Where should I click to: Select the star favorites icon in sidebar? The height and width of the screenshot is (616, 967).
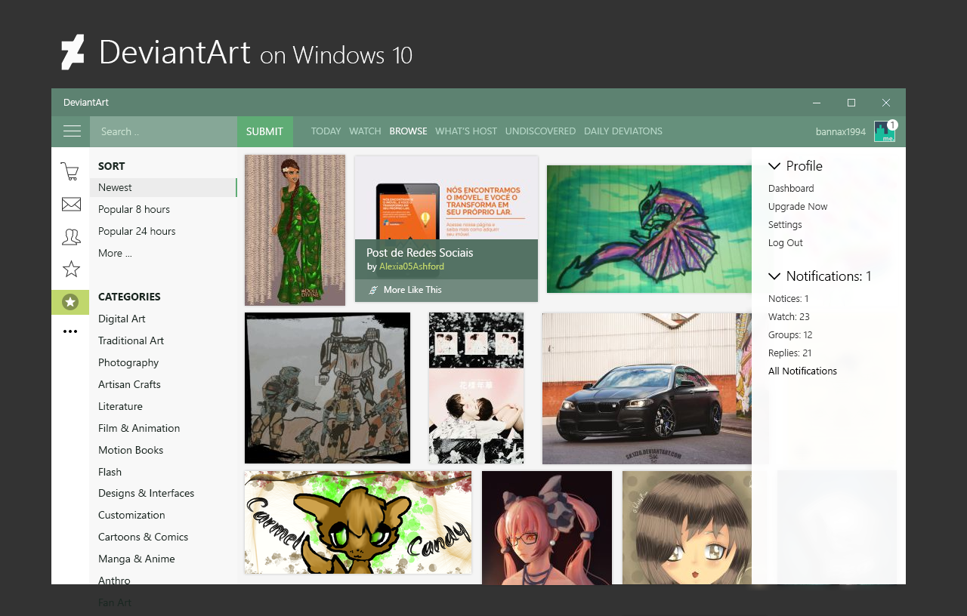[x=70, y=269]
